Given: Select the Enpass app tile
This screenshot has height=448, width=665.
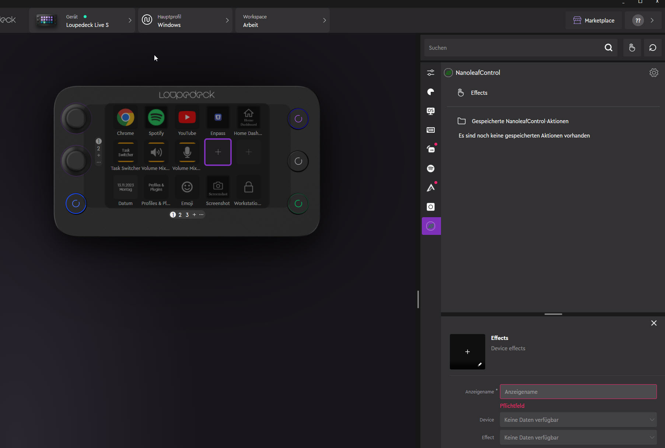Looking at the screenshot, I should click(218, 117).
